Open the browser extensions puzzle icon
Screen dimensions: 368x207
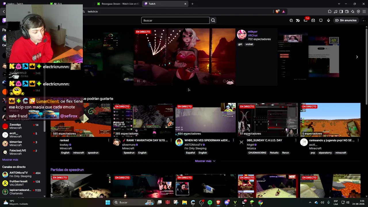[330, 11]
